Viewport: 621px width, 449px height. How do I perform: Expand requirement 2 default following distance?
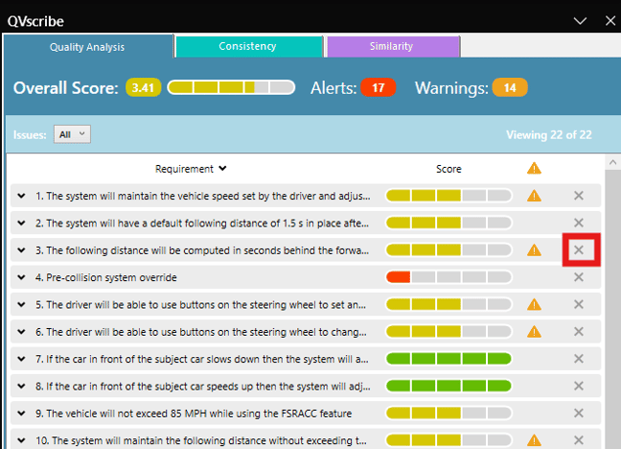[x=21, y=223]
